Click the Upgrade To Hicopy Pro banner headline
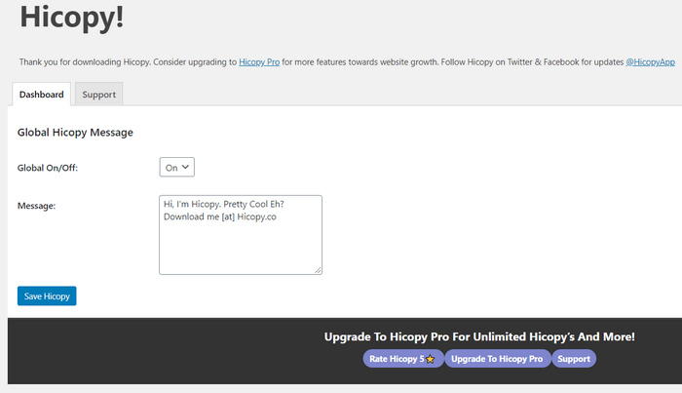Screen dimensions: 682x393 point(479,336)
